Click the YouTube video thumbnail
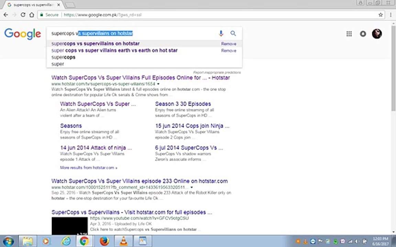The image size is (396, 247). point(69,226)
